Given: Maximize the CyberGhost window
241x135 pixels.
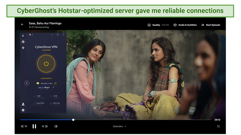Looking at the screenshot, I should tap(58, 35).
